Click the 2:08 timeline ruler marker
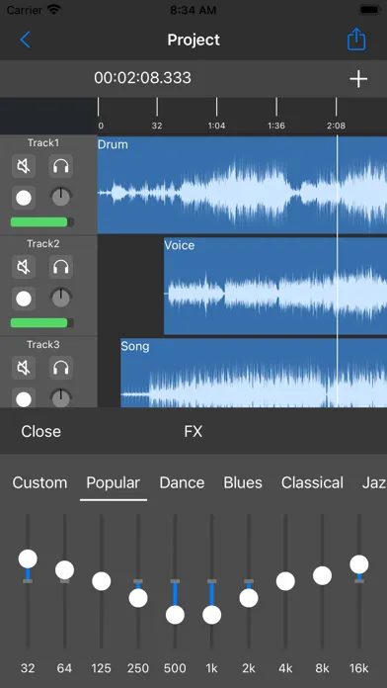Viewport: 387px width, 688px height. pos(336,126)
